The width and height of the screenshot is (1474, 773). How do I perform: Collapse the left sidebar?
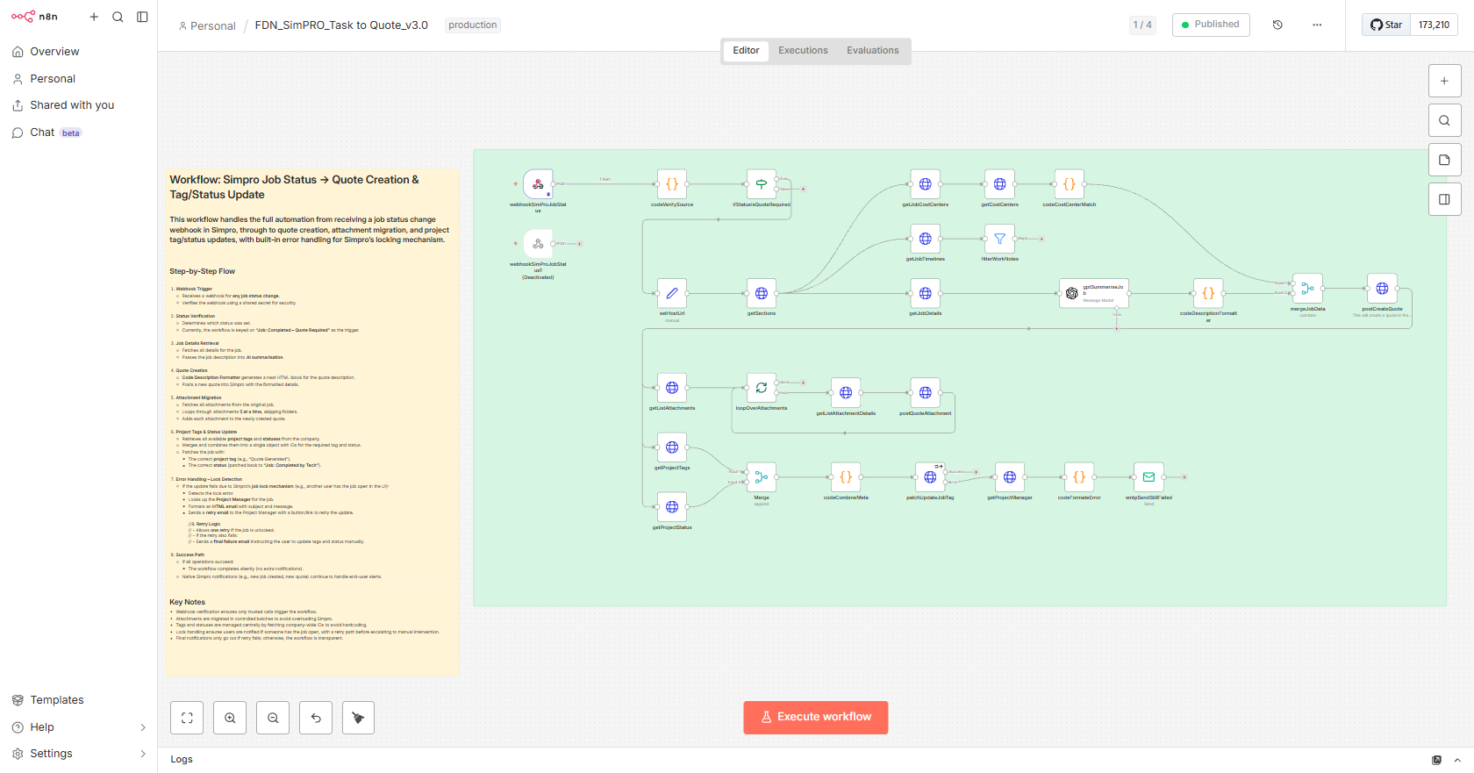click(x=142, y=17)
